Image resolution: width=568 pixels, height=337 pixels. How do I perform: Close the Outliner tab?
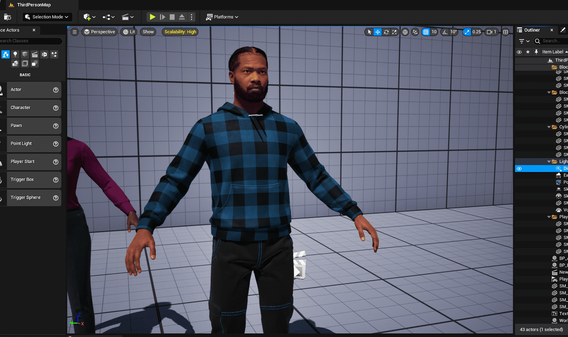tap(552, 30)
